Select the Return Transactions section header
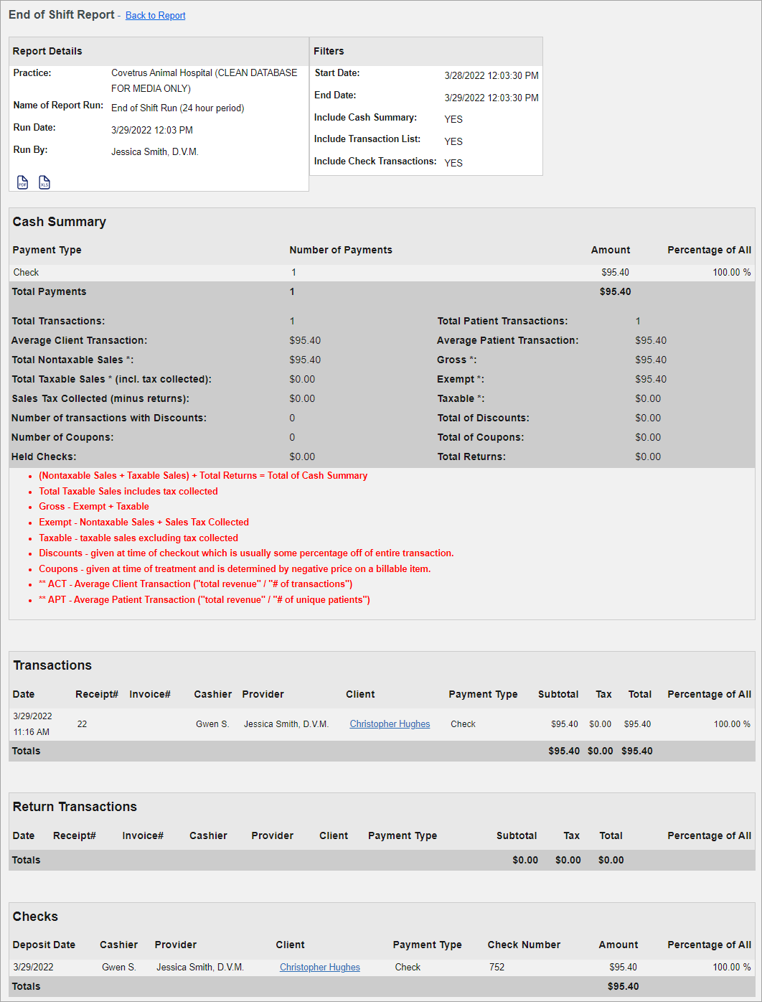This screenshot has height=1002, width=762. click(74, 807)
